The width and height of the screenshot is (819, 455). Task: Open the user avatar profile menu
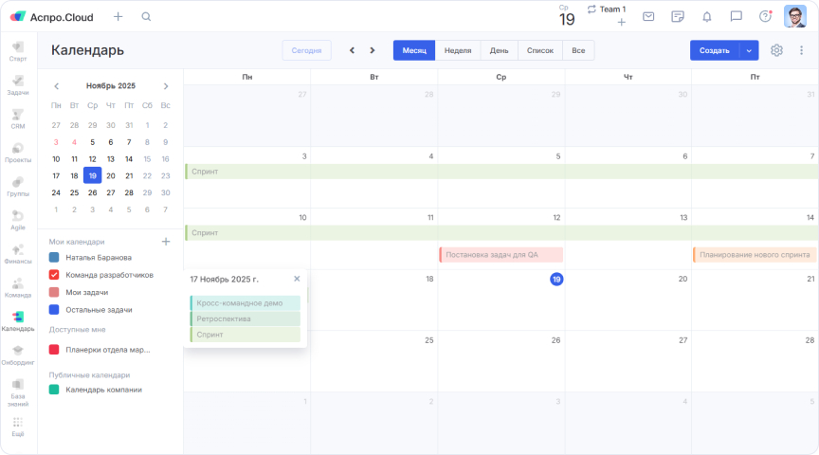coord(795,17)
